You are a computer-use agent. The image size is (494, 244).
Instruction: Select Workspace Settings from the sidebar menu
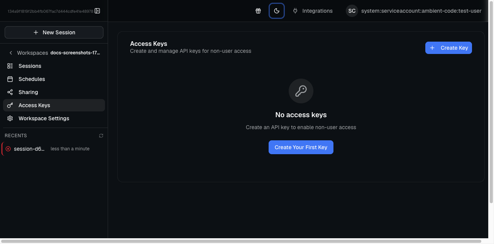[x=44, y=118]
